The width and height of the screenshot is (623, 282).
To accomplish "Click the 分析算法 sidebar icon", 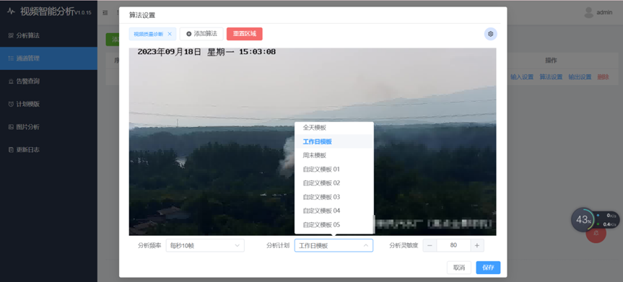I will coord(11,35).
